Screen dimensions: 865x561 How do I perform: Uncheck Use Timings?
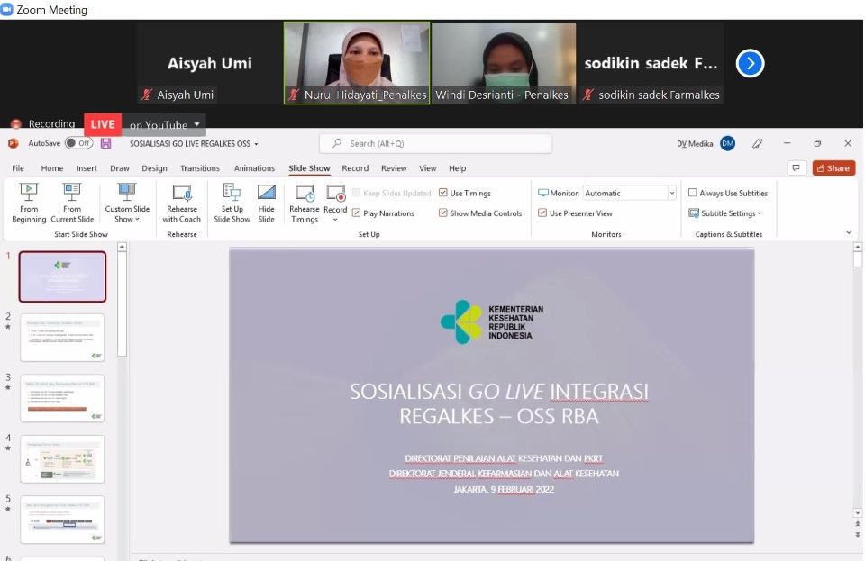pyautogui.click(x=443, y=193)
